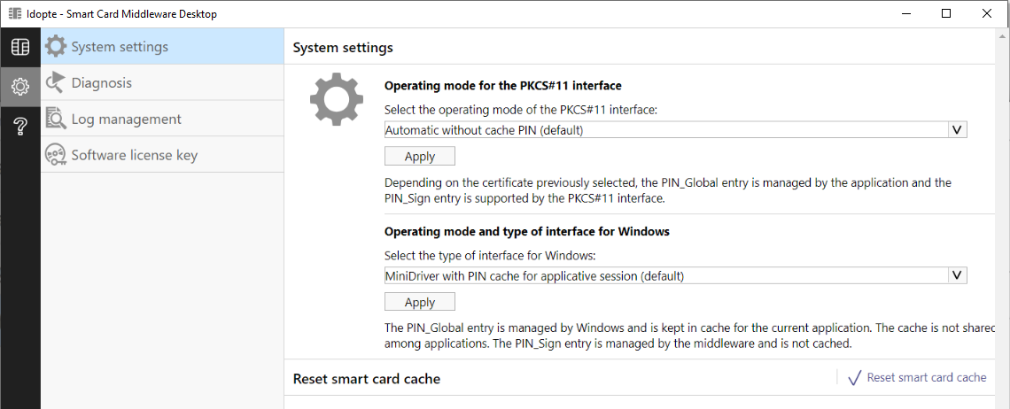The width and height of the screenshot is (1010, 409).
Task: Click the System settings gear icon in list
Action: point(56,46)
